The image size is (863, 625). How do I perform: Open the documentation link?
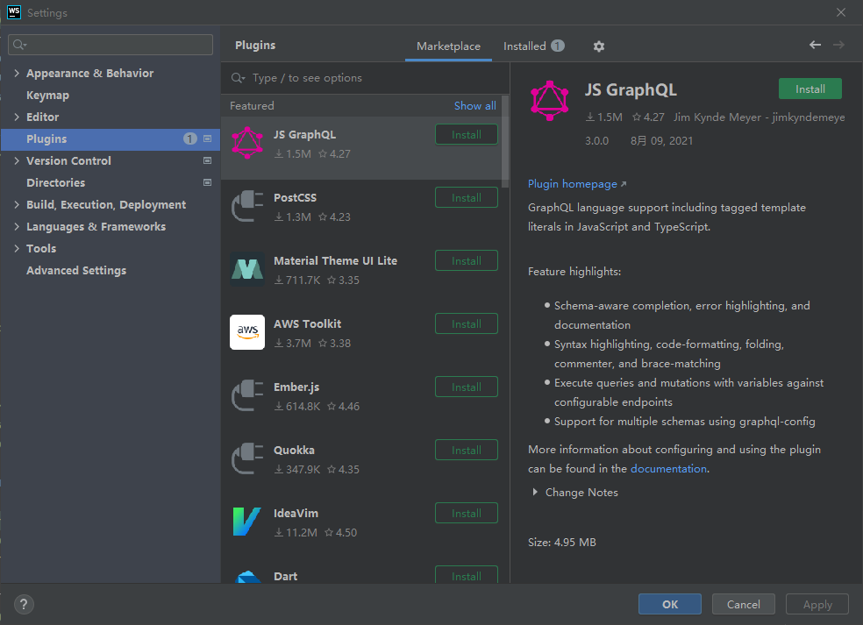click(x=668, y=469)
